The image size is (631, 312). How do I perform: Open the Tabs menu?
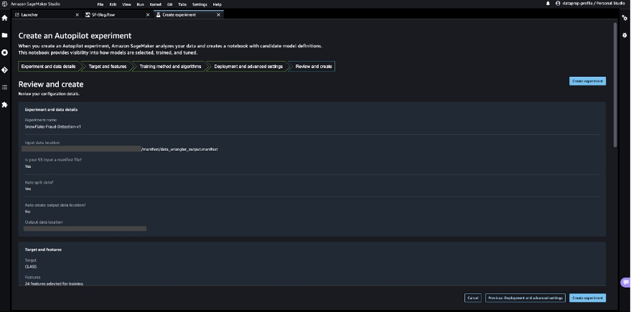(x=182, y=4)
